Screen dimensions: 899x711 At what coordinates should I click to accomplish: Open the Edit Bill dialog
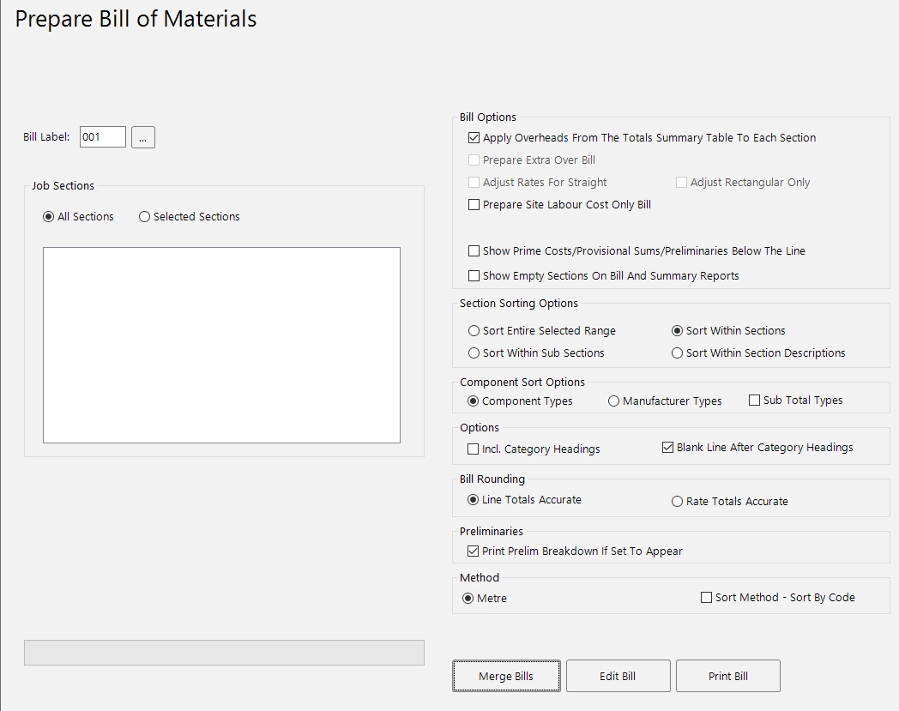[618, 676]
